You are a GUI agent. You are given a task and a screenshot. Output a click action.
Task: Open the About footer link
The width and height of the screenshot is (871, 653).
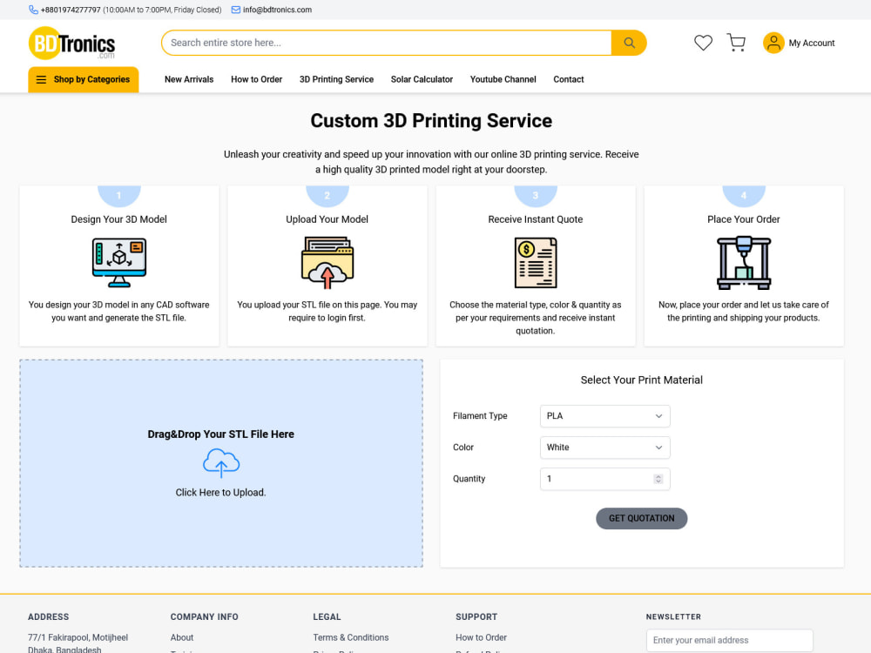[x=182, y=637]
